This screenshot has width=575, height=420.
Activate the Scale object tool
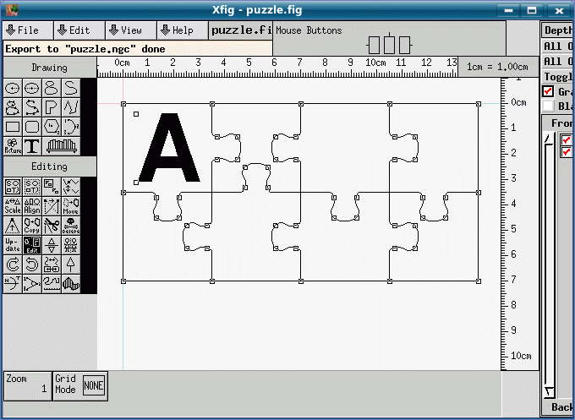point(13,206)
